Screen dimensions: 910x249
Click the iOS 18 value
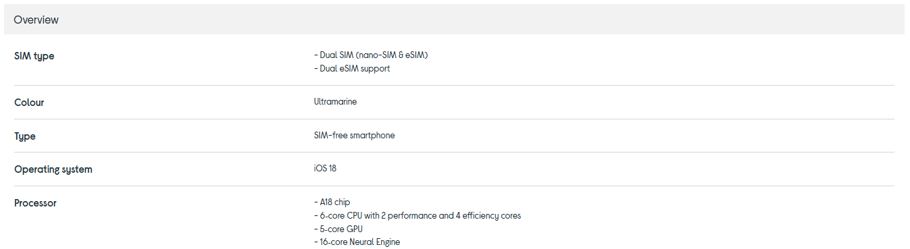click(325, 169)
